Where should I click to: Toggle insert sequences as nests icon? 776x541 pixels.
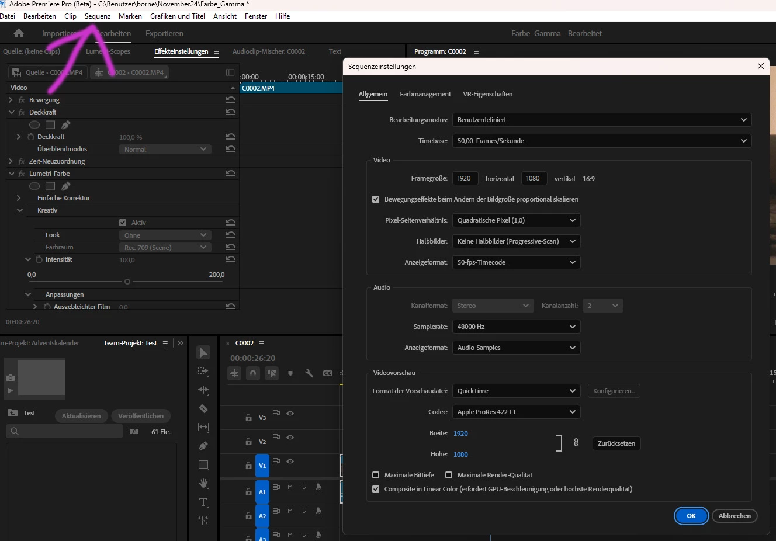tap(234, 373)
